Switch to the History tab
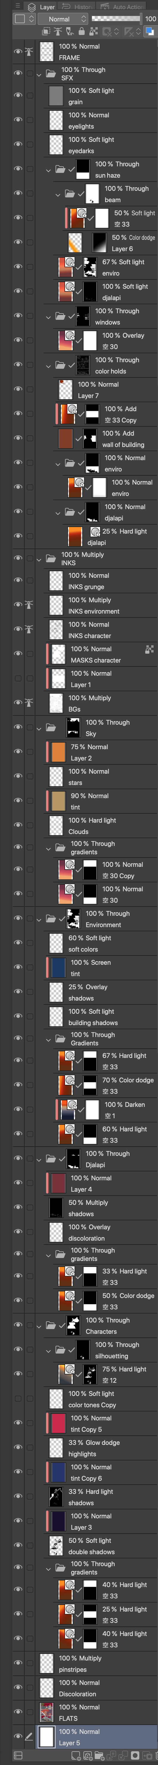The image size is (158, 1765). point(81,6)
